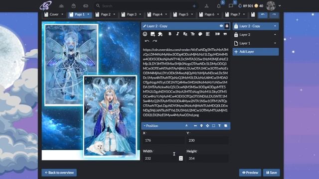Click the Y position input field
The height and width of the screenshot is (179, 319).
[207, 140]
